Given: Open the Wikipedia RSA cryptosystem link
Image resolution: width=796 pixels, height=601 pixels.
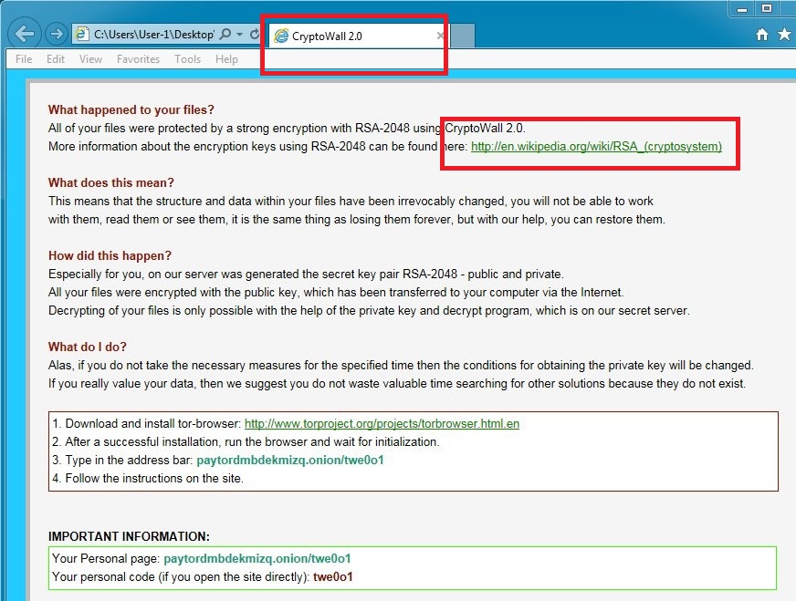Looking at the screenshot, I should pyautogui.click(x=596, y=147).
